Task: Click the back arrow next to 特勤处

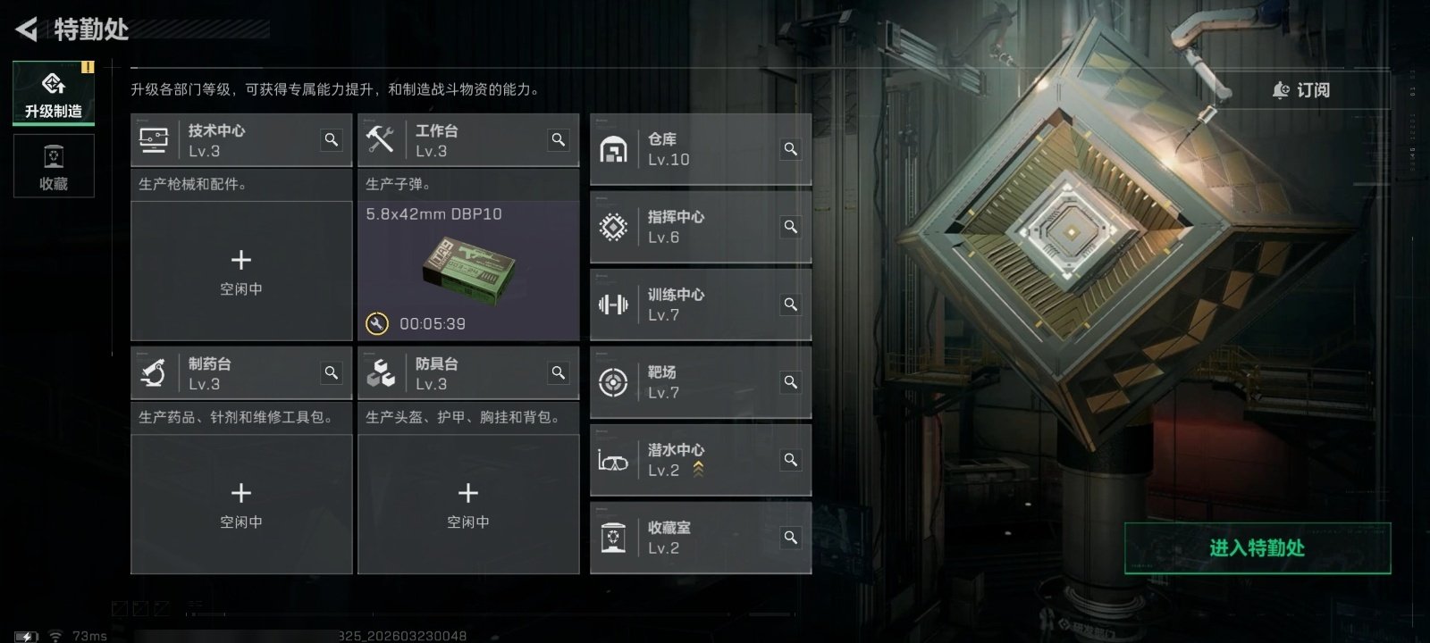Action: 27,29
